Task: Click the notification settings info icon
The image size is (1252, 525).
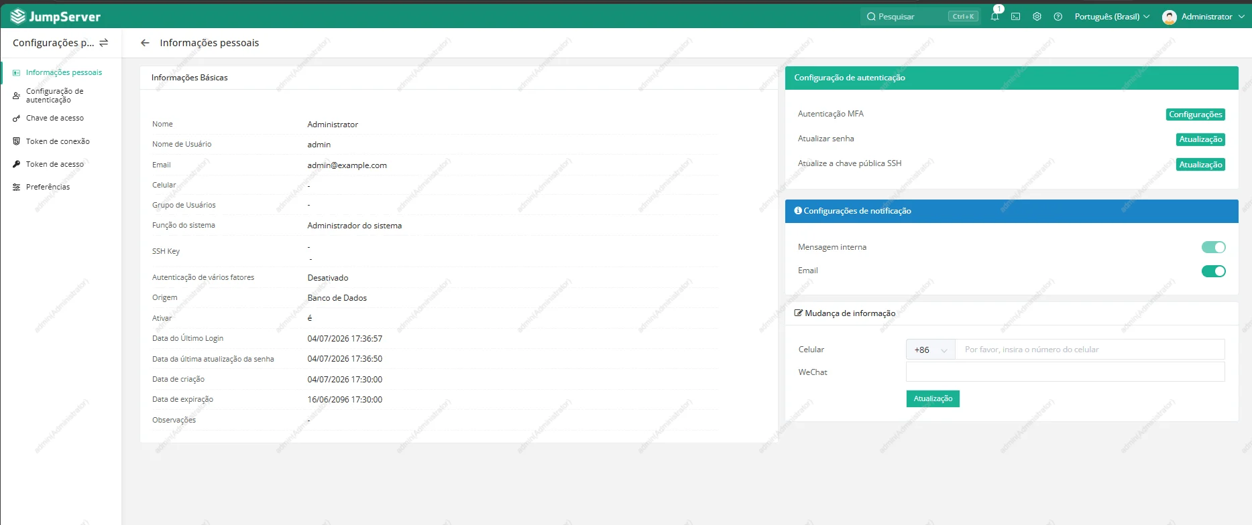Action: [798, 210]
